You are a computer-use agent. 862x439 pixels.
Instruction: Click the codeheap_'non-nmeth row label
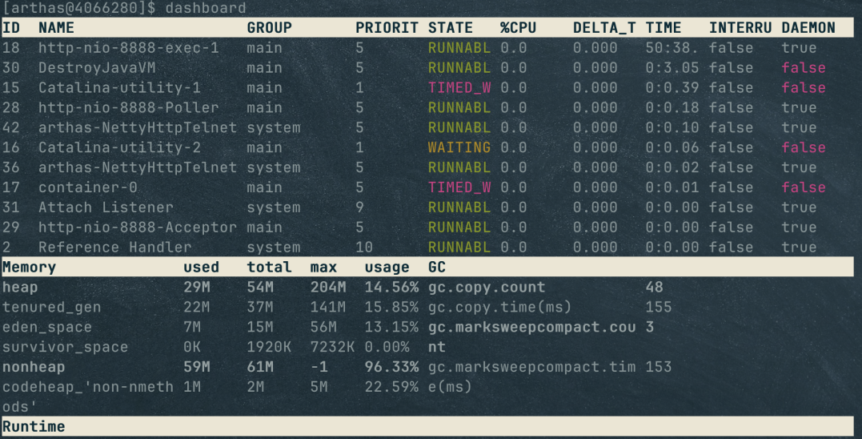coord(88,387)
